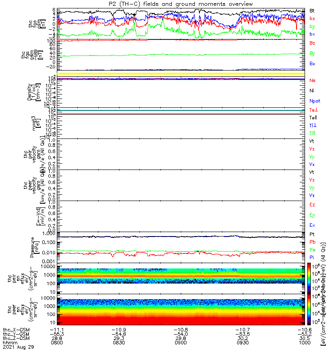Click the X-GSM value "-10.6"
333x355 pixels.
point(305,330)
